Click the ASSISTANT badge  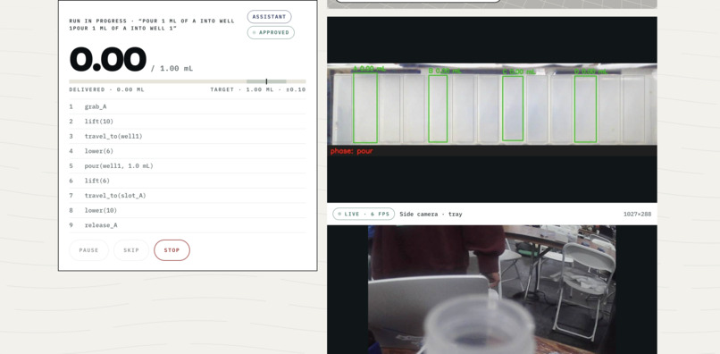pos(269,17)
